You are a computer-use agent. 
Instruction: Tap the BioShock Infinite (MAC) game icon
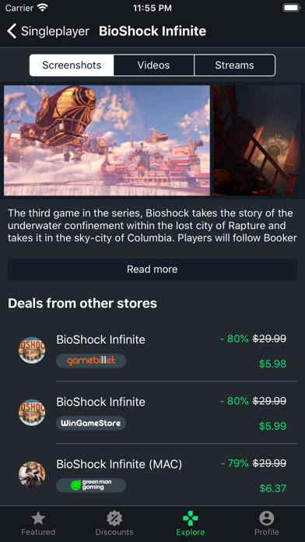32,474
